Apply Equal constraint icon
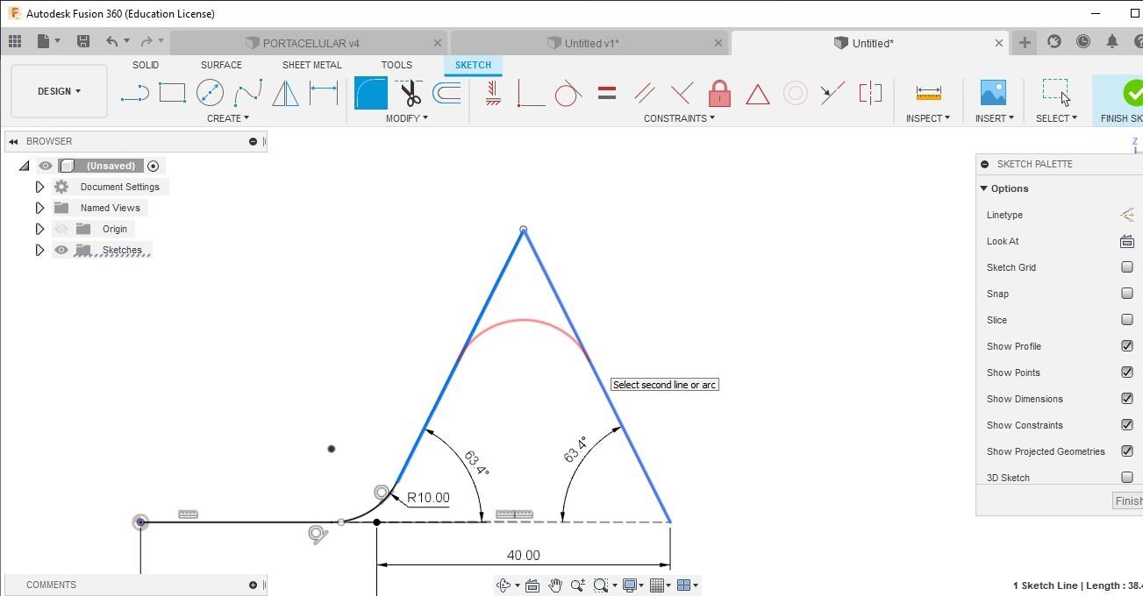This screenshot has width=1143, height=596. 606,93
